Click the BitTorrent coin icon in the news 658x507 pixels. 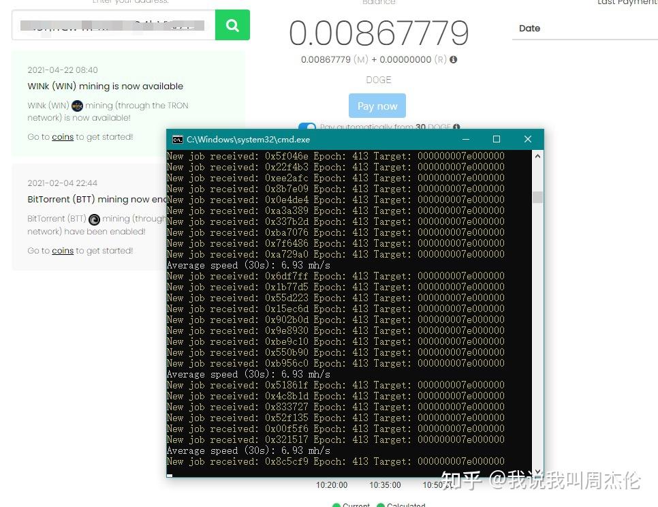pyautogui.click(x=95, y=219)
